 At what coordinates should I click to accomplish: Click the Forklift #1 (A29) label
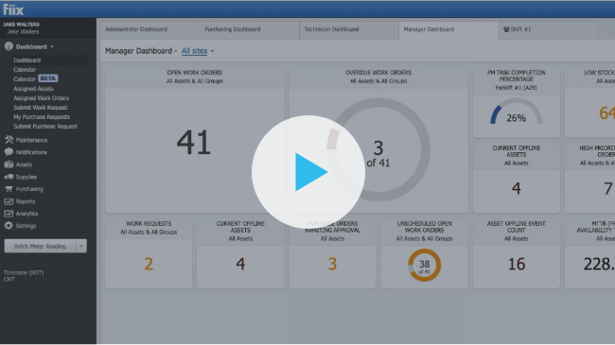517,88
